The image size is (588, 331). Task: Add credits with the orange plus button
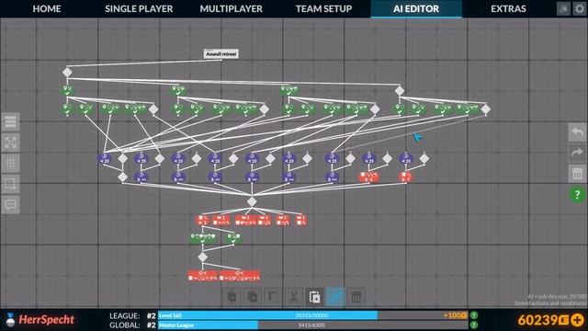tap(578, 320)
